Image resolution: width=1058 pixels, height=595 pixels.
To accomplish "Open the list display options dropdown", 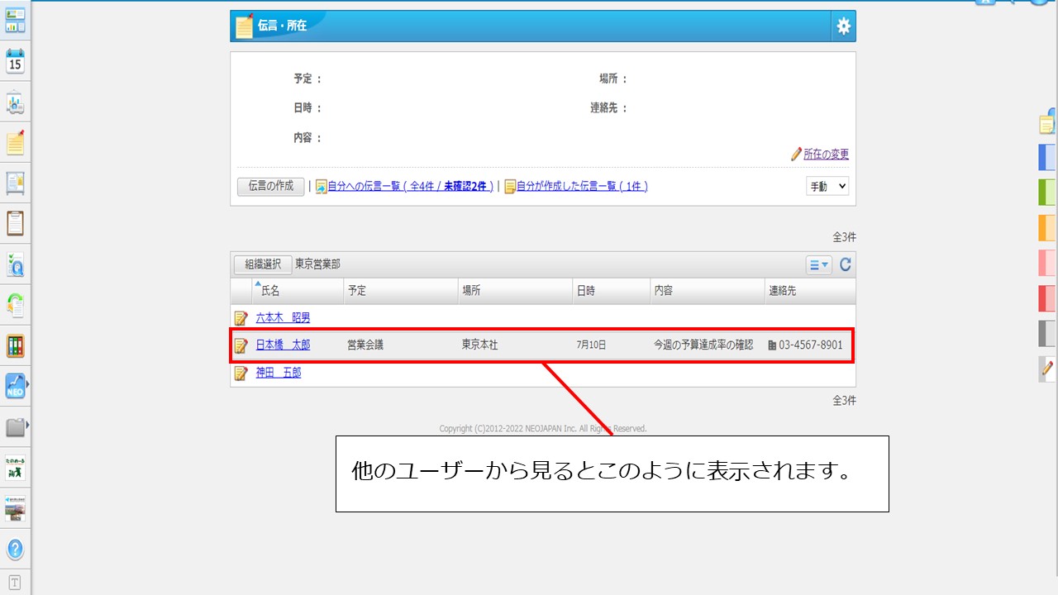I will (818, 264).
